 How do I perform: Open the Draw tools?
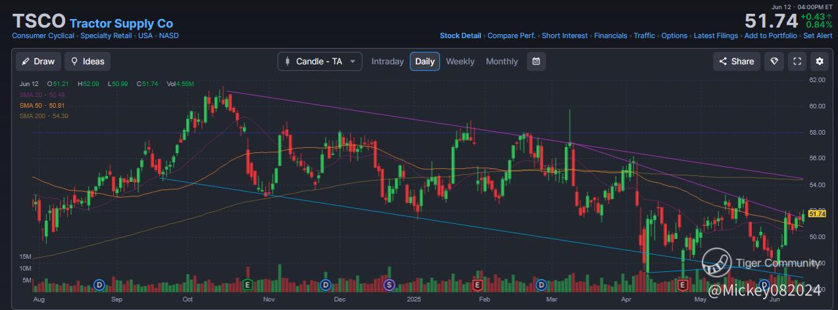38,61
